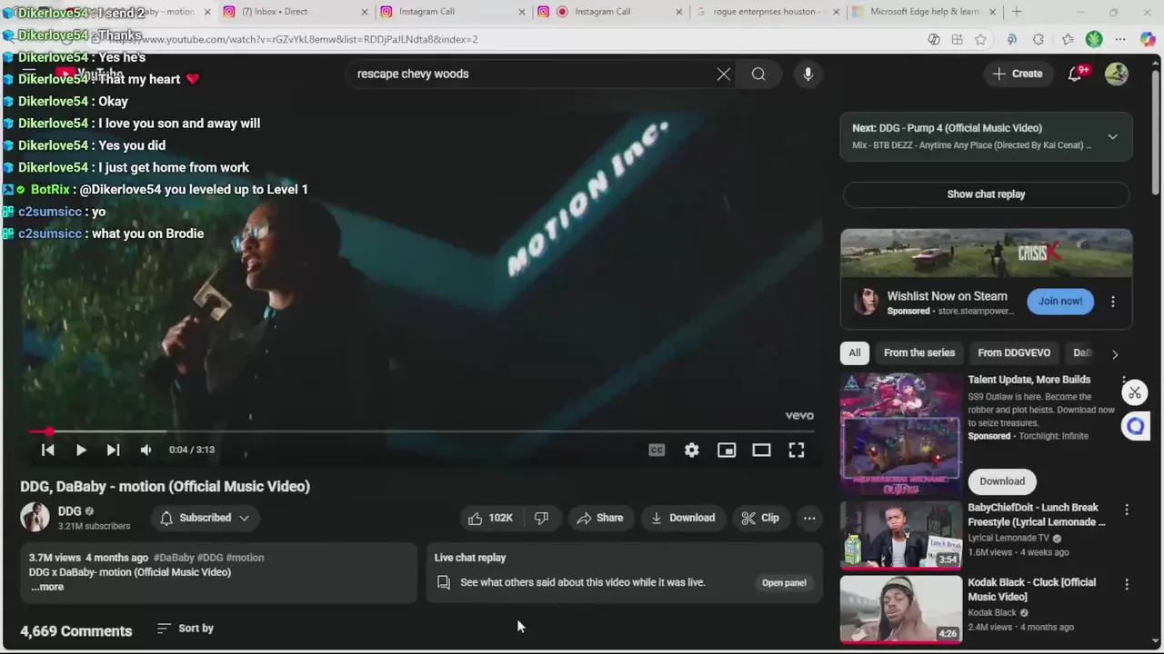The width and height of the screenshot is (1164, 654).
Task: Open Kodak Black Cluck video thumbnail
Action: tap(901, 609)
